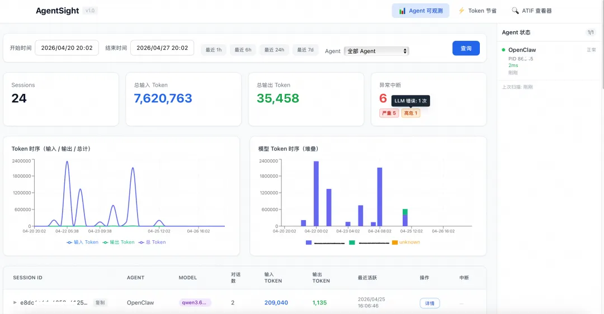Select the 最近 1h quick range
Screen dimensions: 604x314
coord(214,50)
